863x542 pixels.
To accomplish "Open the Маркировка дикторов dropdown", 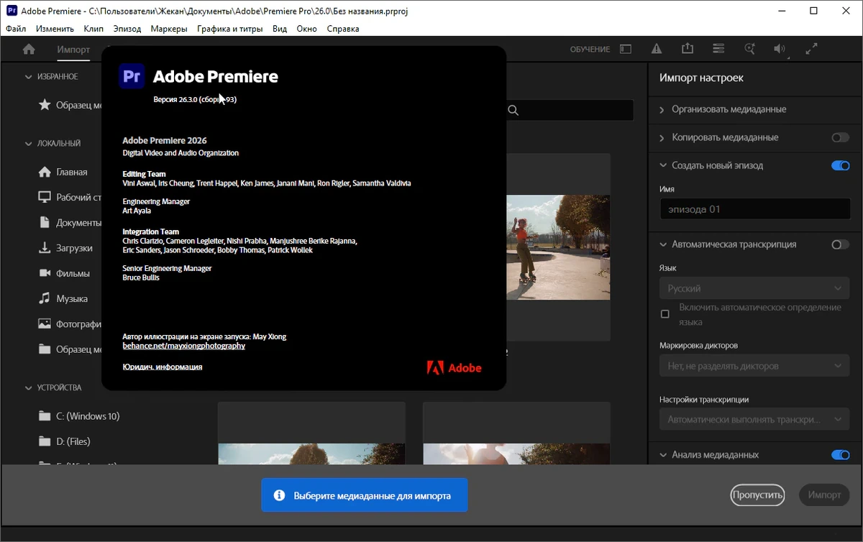I will click(x=754, y=366).
